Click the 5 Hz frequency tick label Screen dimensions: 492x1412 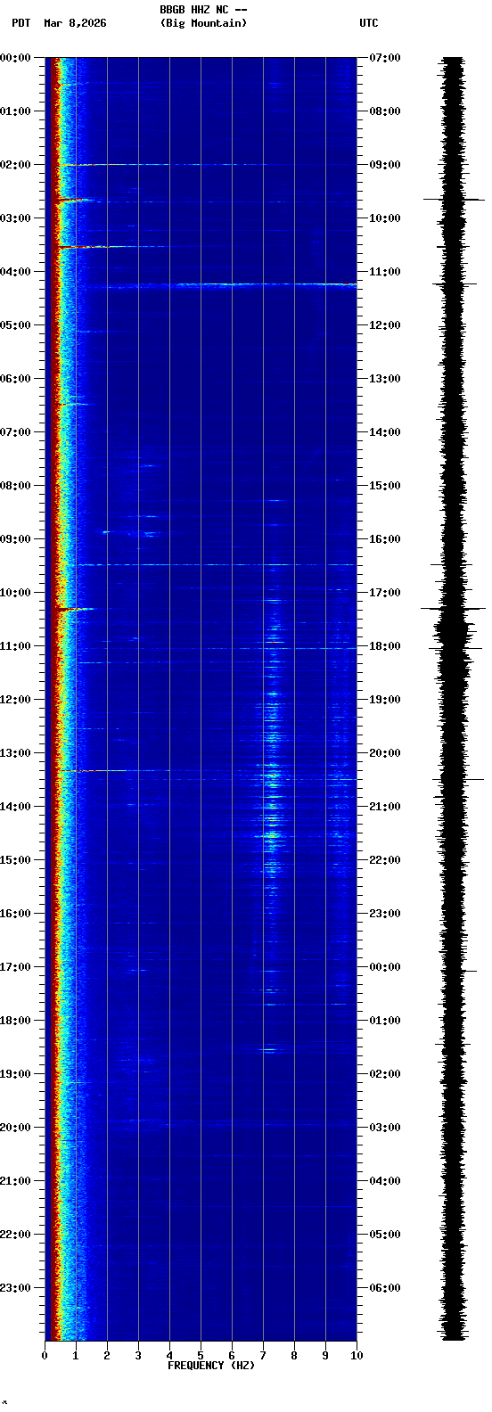pyautogui.click(x=201, y=1356)
